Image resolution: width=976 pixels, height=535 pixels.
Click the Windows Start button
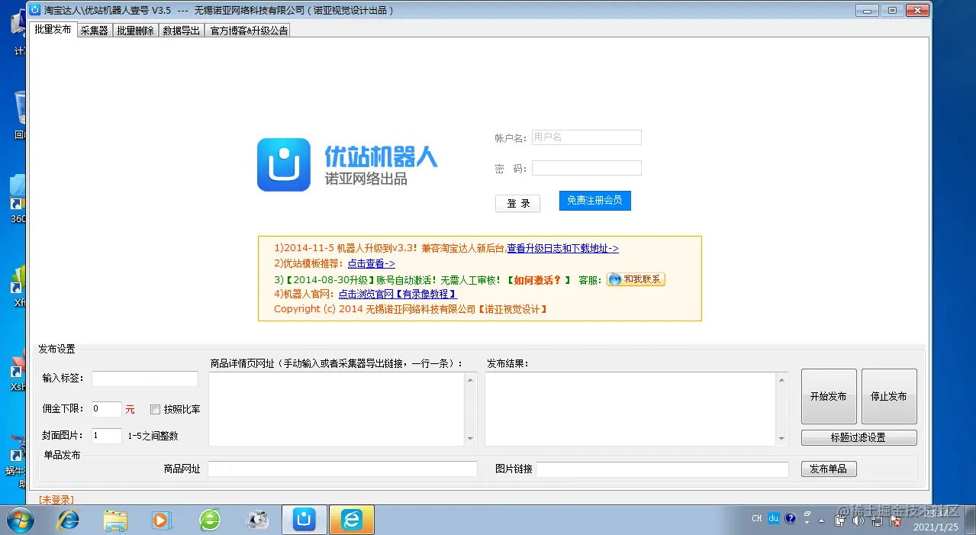tap(21, 519)
